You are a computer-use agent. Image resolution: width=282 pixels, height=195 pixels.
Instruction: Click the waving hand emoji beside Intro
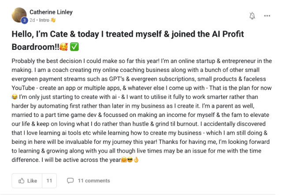[x=53, y=20]
